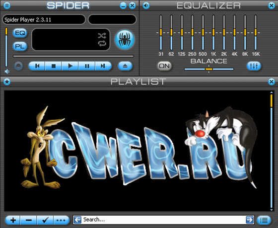Image resolution: width=278 pixels, height=228 pixels.
Task: Enable shuffle mode icon
Action: (102, 36)
